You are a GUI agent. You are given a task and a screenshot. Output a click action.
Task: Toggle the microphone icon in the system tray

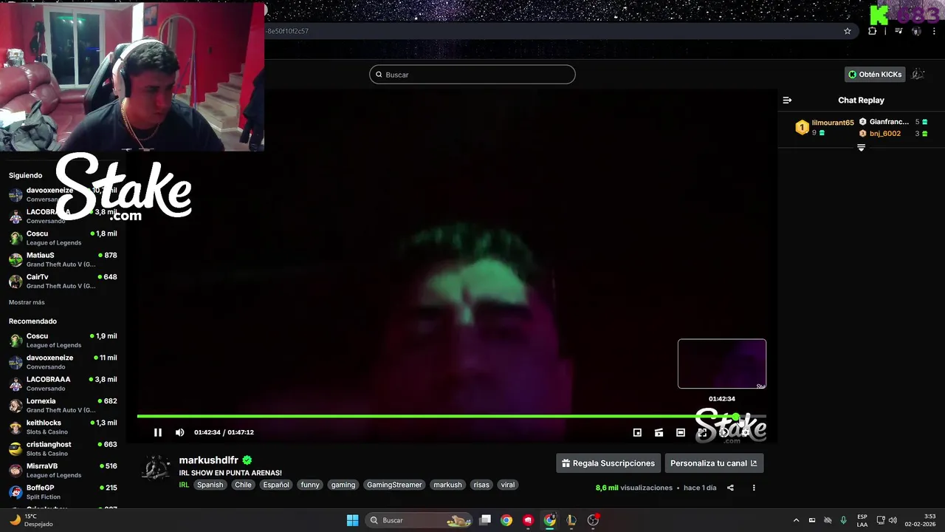[x=843, y=520]
